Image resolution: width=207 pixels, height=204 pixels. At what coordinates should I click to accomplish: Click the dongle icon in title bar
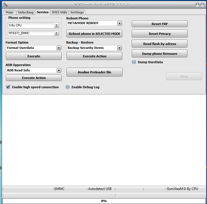coord(5,5)
